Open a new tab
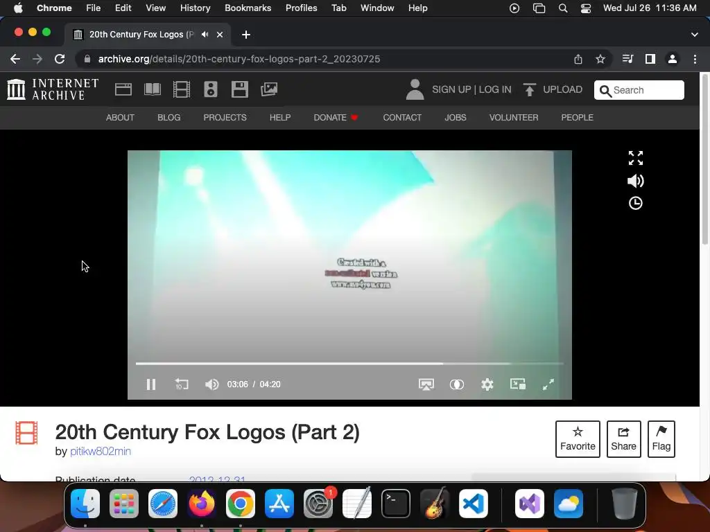710x532 pixels. [x=246, y=35]
